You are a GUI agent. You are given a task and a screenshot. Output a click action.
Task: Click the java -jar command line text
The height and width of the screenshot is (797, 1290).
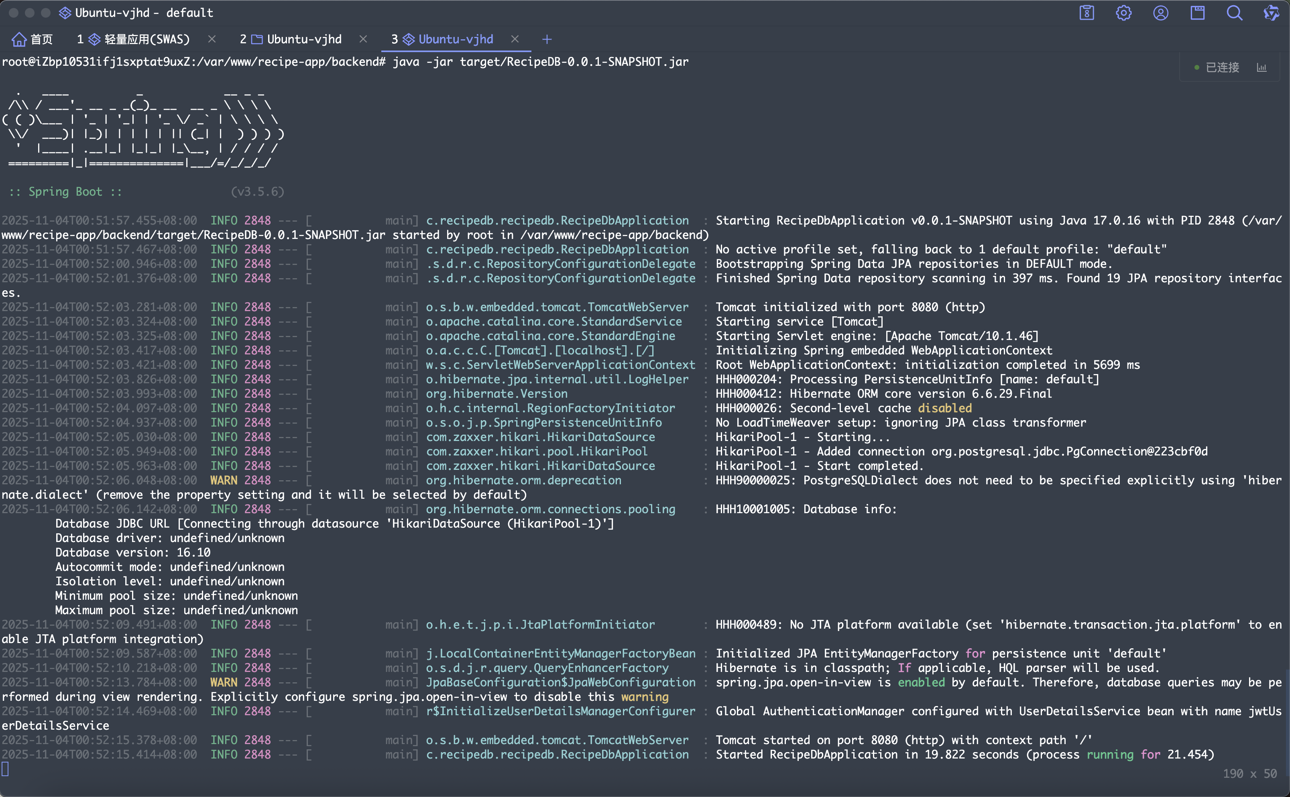[x=540, y=62]
